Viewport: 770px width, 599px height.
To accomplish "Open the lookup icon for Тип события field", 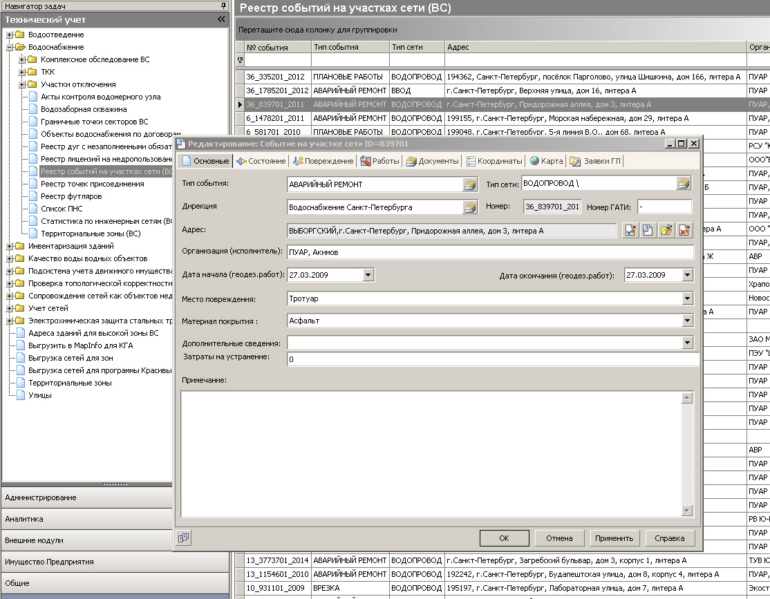I will [x=470, y=184].
